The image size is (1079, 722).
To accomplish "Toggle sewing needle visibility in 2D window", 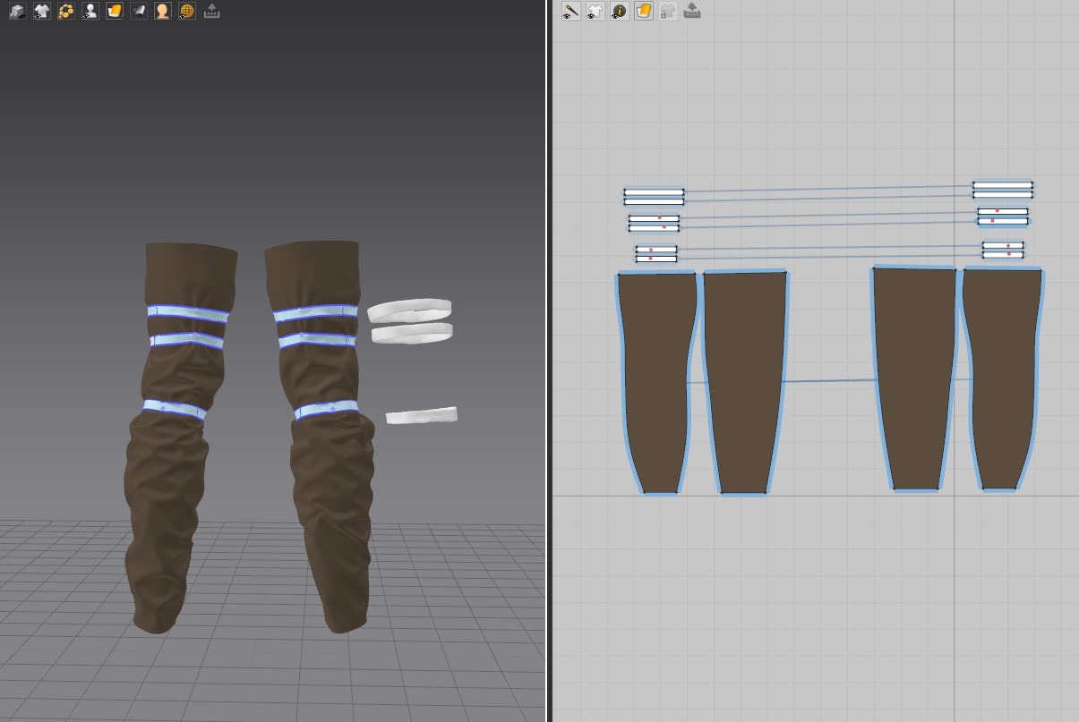I will pyautogui.click(x=570, y=12).
